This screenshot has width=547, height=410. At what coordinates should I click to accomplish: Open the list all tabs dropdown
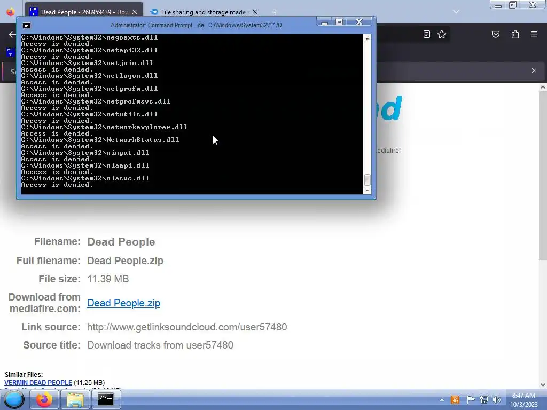coord(456,12)
